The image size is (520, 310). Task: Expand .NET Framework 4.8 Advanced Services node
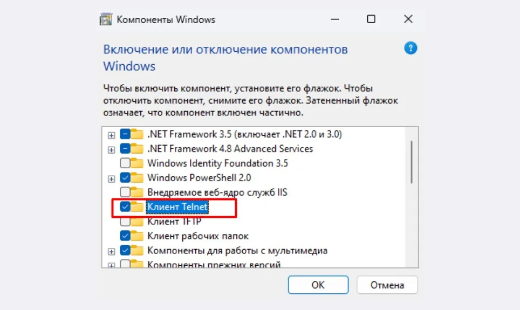tap(112, 150)
